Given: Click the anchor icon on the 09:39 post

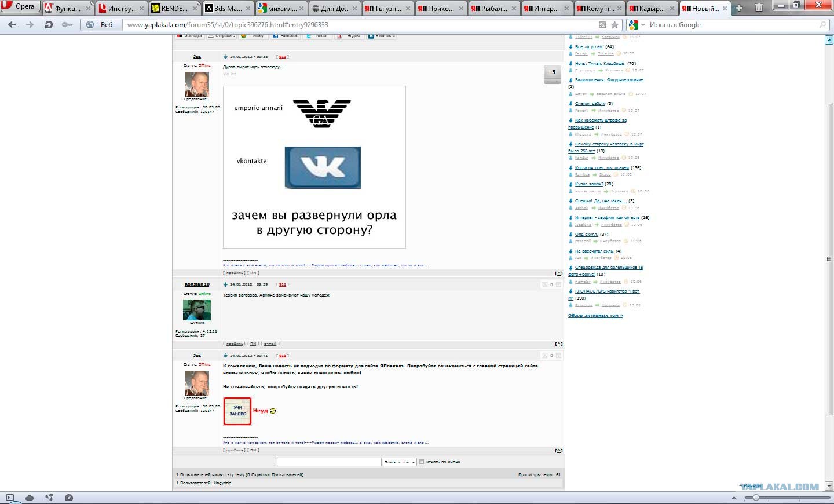Looking at the screenshot, I should coord(225,284).
